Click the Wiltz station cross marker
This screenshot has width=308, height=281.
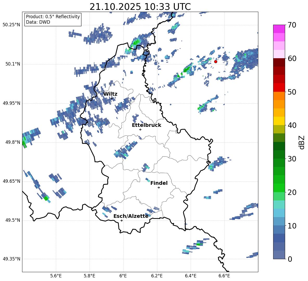[x=112, y=98]
